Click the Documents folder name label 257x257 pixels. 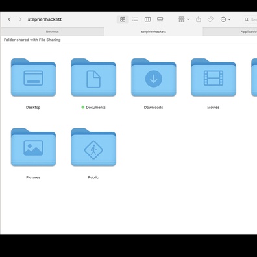(x=95, y=108)
